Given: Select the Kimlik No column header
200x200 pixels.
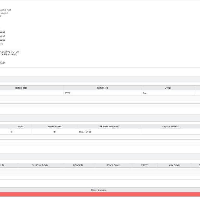Looking at the screenshot, I should pos(102,88).
